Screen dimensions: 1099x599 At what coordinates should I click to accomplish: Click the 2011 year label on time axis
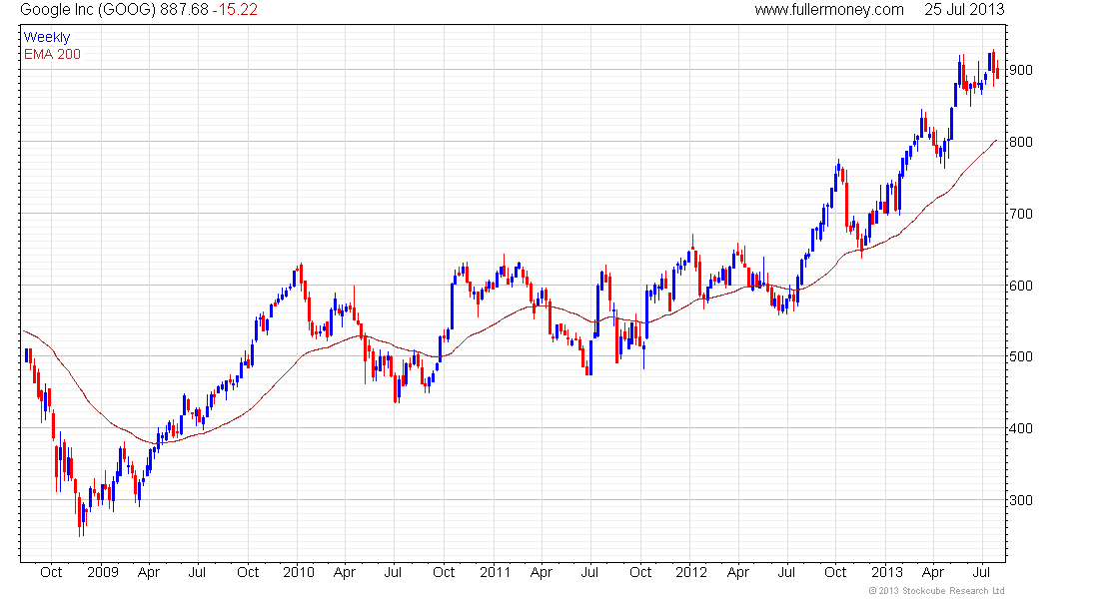coord(496,572)
